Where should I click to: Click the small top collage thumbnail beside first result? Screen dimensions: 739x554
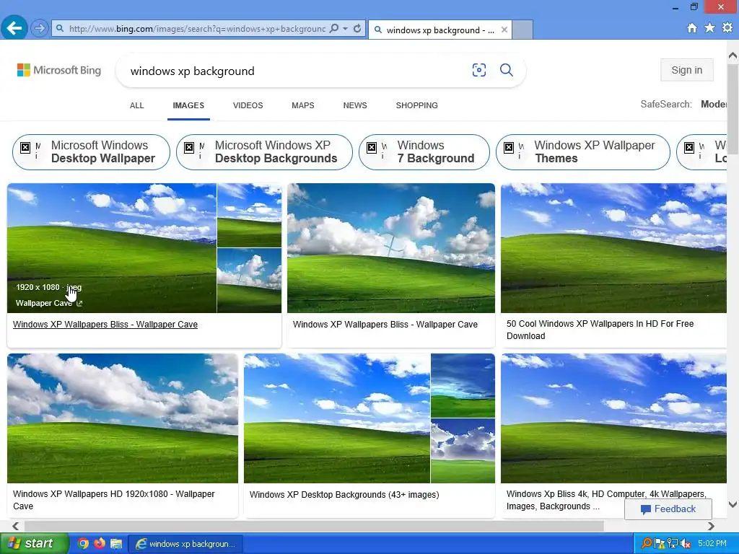point(249,215)
